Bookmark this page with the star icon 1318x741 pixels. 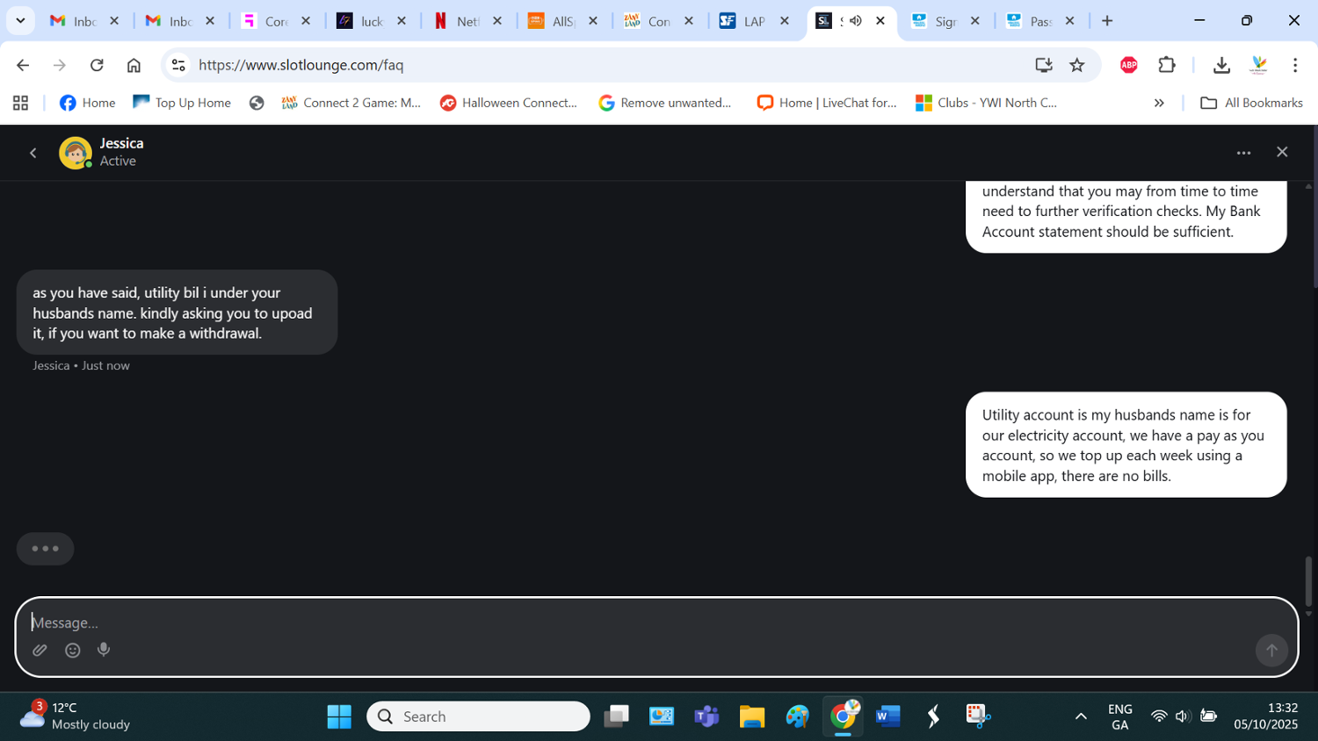(1076, 65)
